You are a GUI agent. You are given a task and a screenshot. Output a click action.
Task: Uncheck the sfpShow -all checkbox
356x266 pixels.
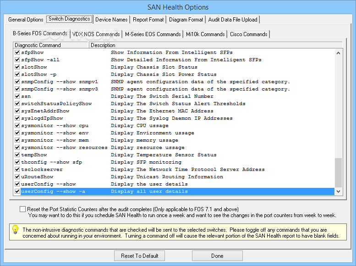point(17,60)
